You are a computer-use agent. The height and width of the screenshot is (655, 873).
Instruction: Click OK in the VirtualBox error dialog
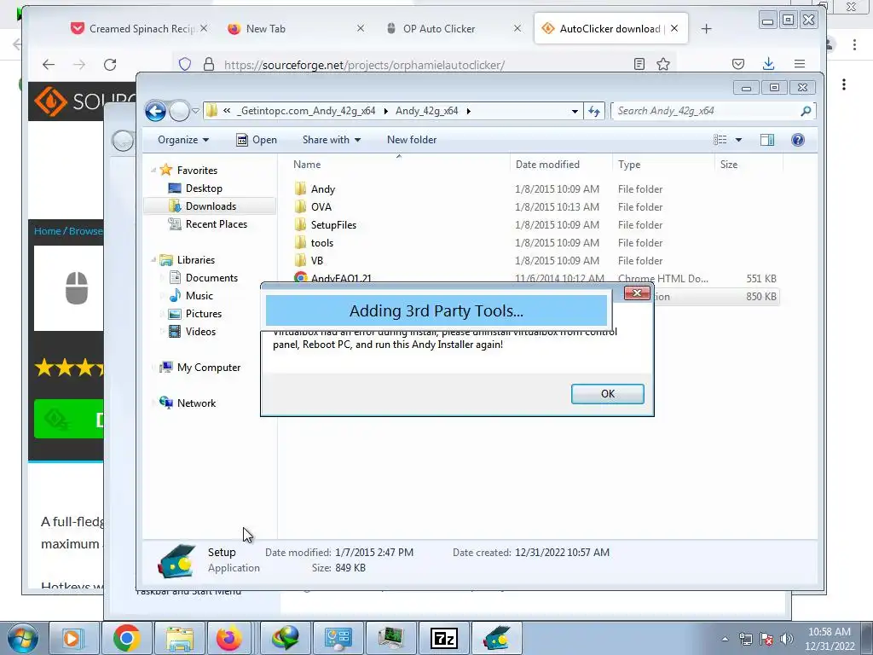coord(607,394)
